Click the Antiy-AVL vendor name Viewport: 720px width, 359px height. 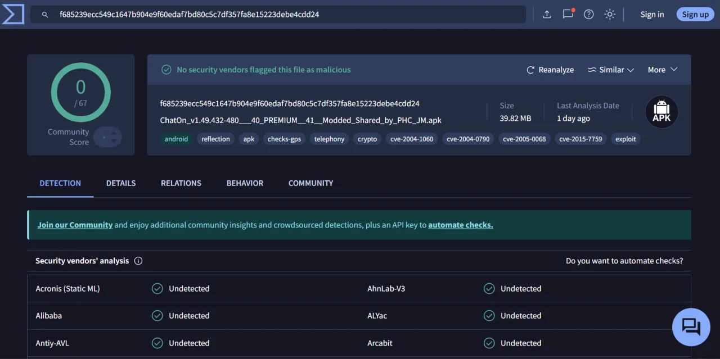tap(52, 343)
